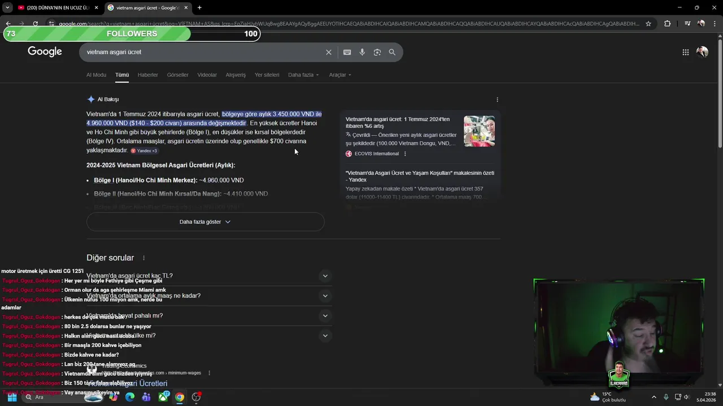Select the Görseller results tab

177,74
